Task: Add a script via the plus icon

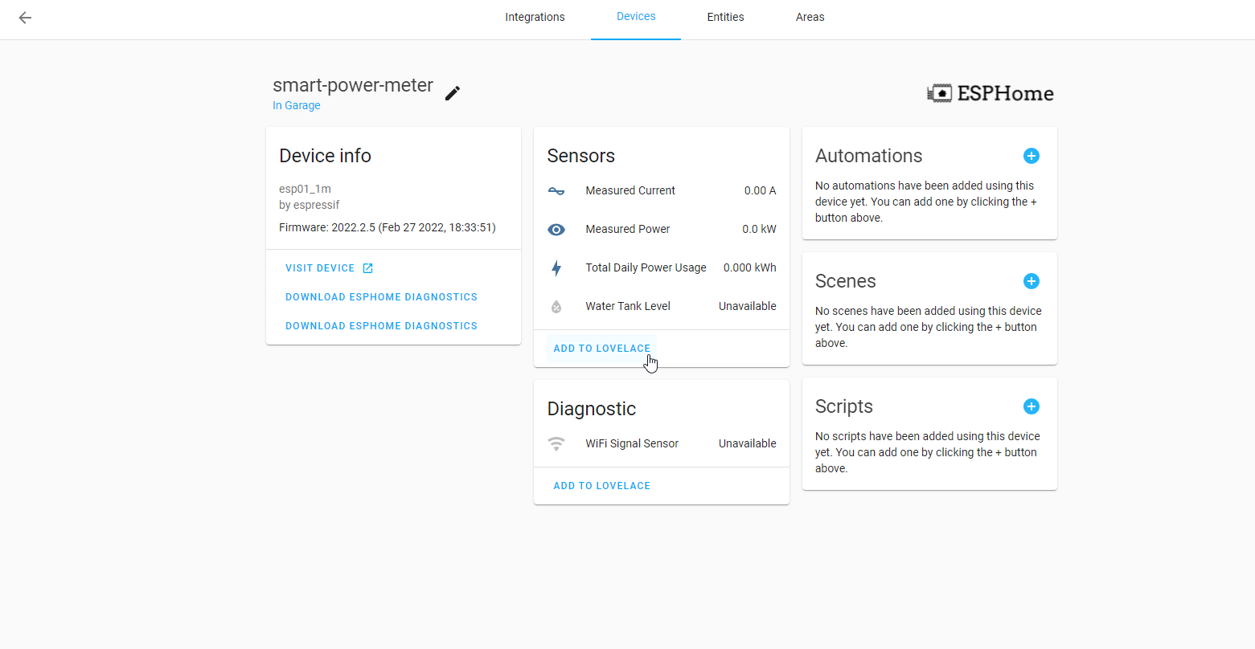Action: click(x=1031, y=406)
